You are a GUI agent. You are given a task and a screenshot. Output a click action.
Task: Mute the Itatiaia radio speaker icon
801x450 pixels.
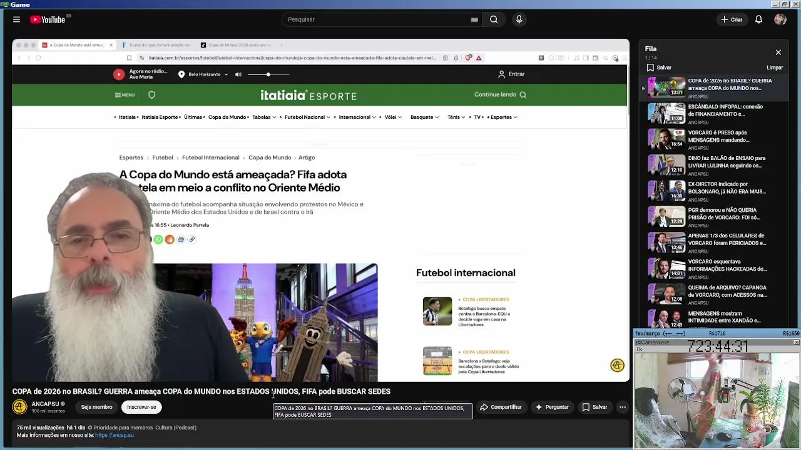[x=238, y=74]
